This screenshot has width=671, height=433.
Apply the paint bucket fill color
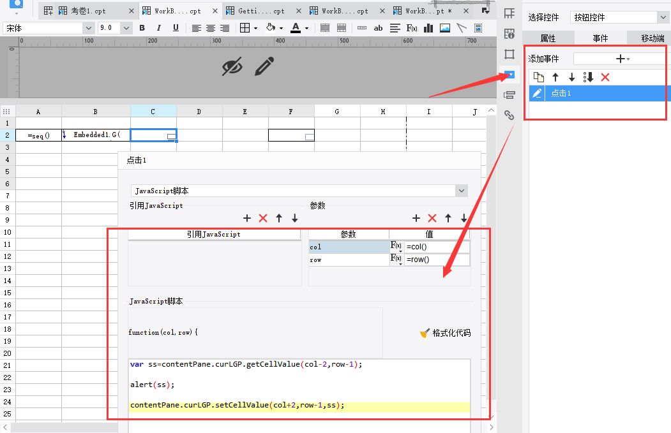(271, 28)
